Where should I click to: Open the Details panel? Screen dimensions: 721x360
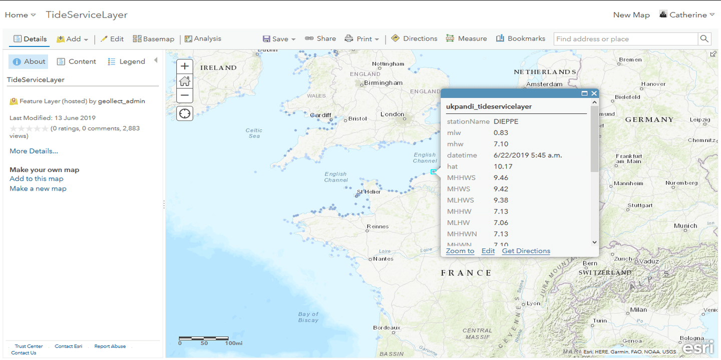click(x=30, y=39)
